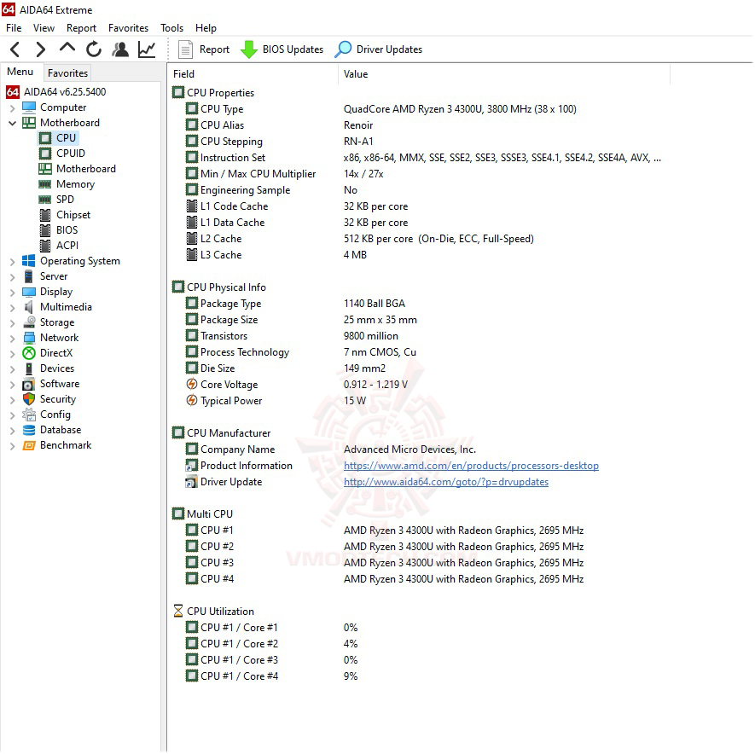Click the CPUID icon under Motherboard
Viewport: 755px width, 754px height.
point(45,154)
